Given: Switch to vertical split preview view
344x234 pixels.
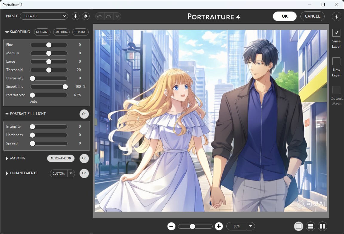Looking at the screenshot, I should 322,226.
